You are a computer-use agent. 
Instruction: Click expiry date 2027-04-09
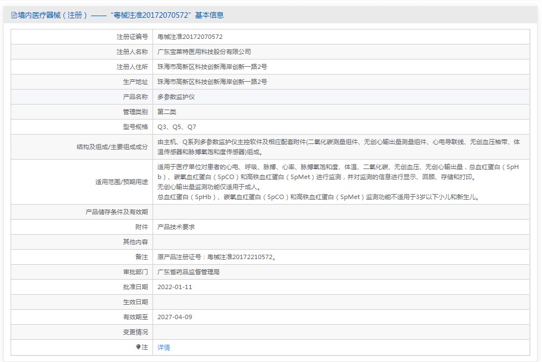(x=175, y=317)
